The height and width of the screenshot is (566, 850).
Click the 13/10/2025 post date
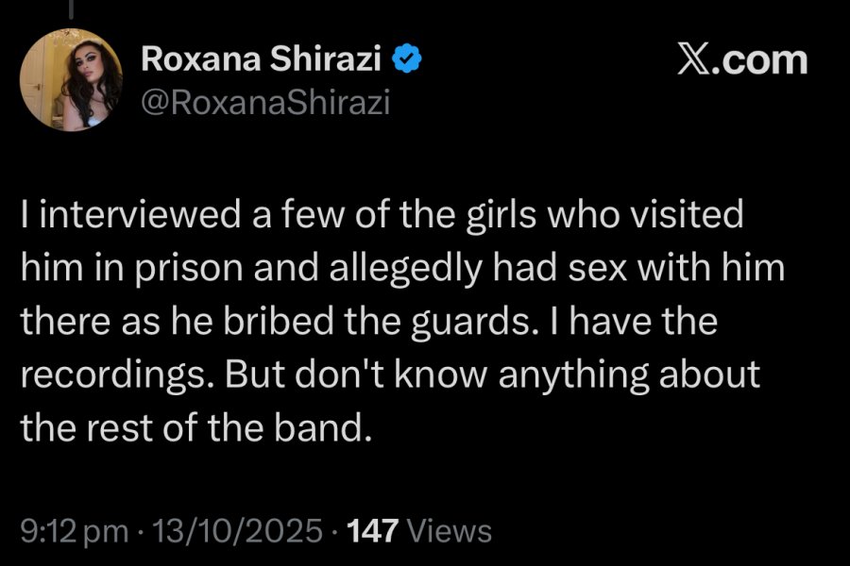coord(237,531)
